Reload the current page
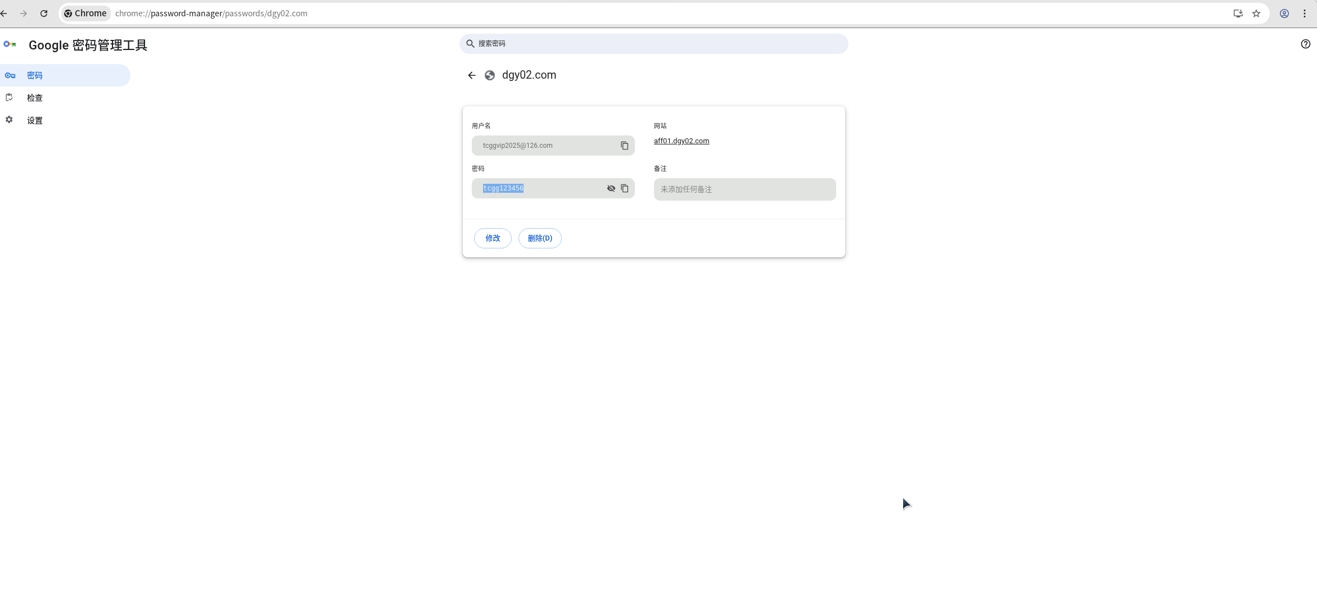Screen dimensions: 1317x598 [x=44, y=13]
